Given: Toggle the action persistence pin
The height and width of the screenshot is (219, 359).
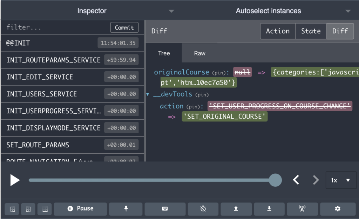Looking at the screenshot, I should coord(126,209).
